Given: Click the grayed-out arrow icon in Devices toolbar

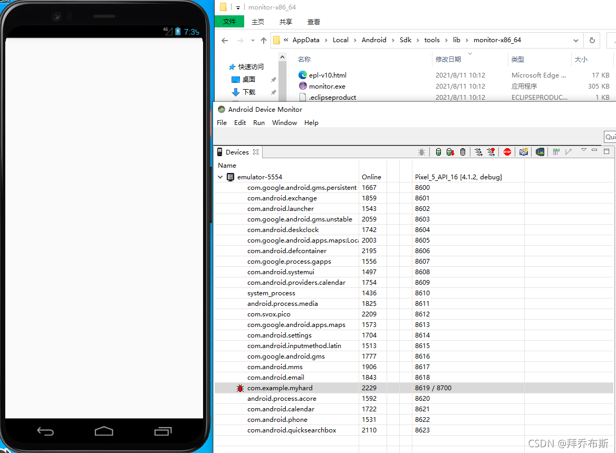Looking at the screenshot, I should point(569,152).
